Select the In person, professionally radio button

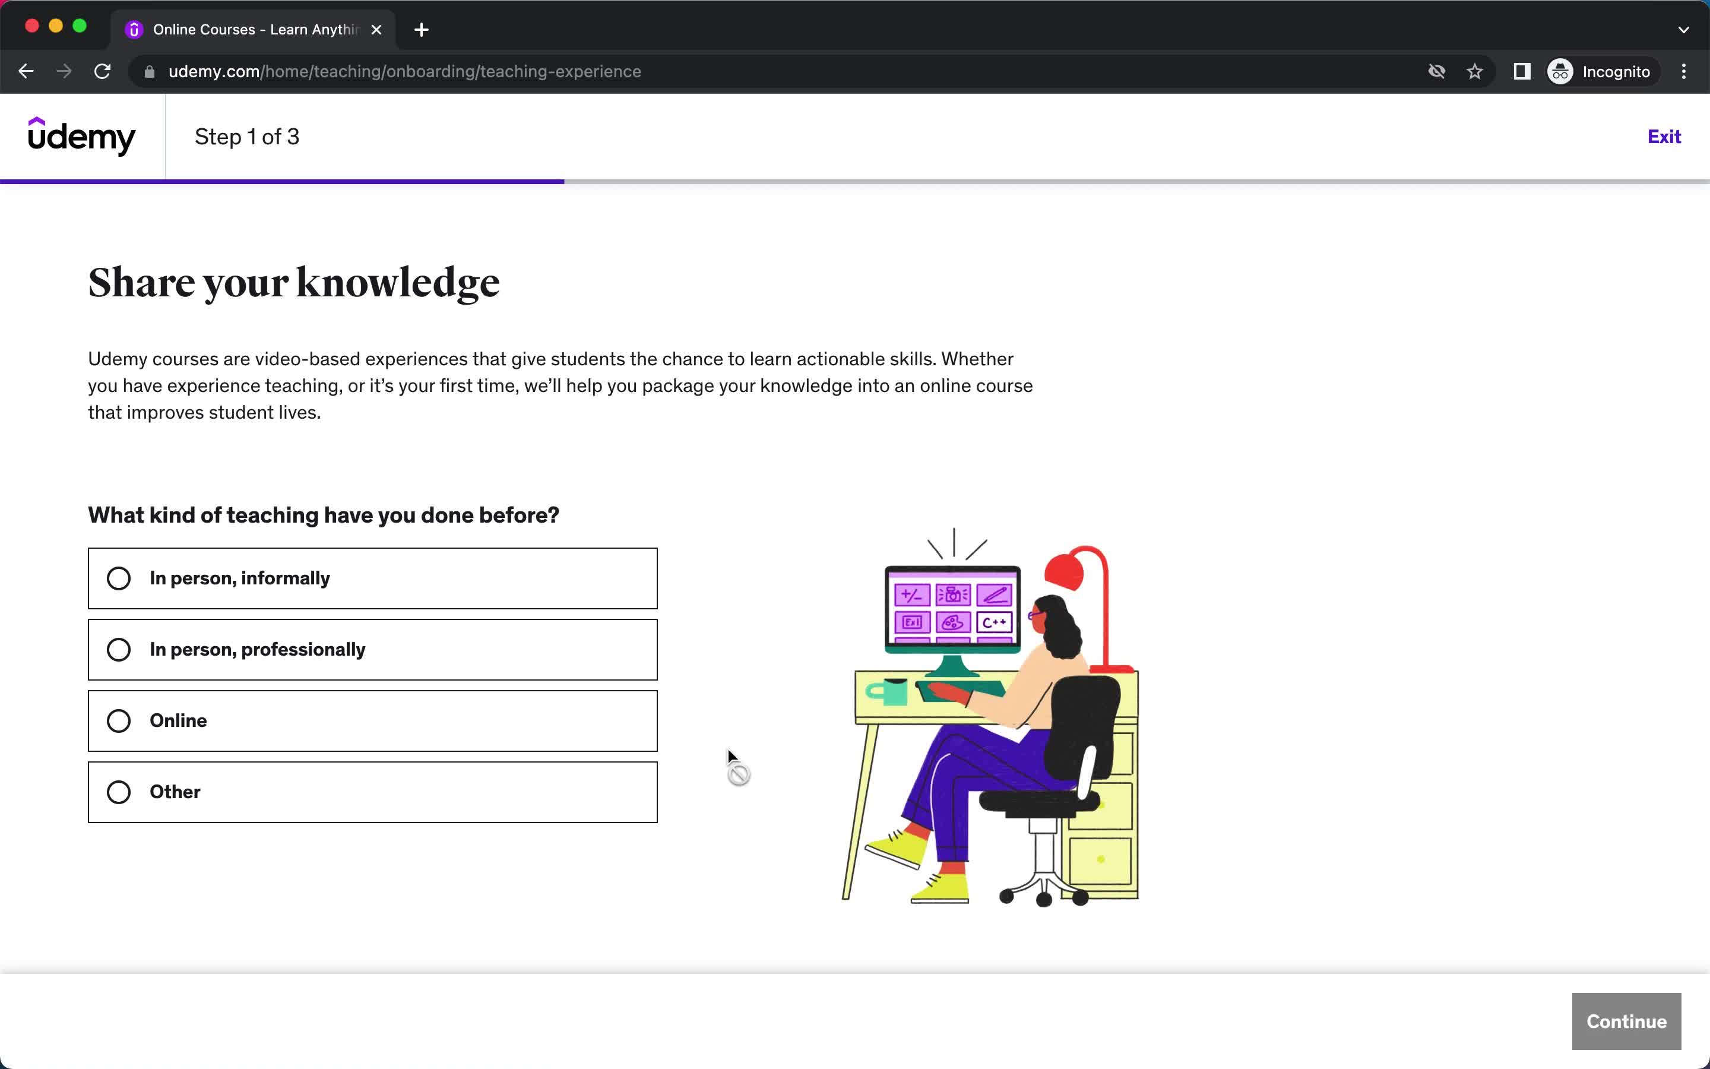point(119,649)
